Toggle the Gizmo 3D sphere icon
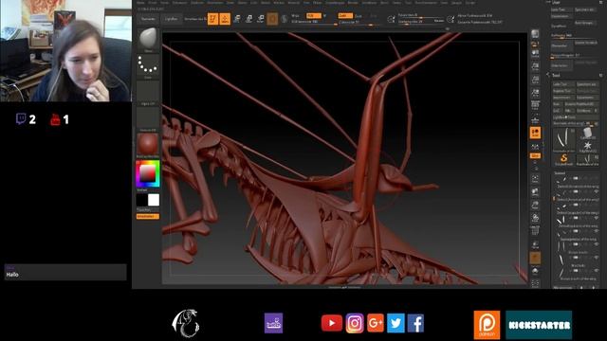This screenshot has width=607, height=341. pos(272,19)
